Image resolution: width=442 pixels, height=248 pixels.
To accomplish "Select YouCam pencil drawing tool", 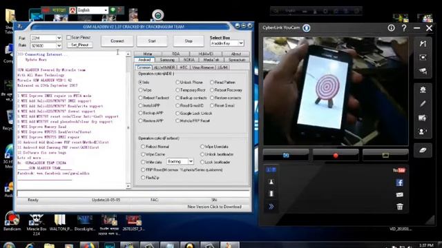I will 423,104.
